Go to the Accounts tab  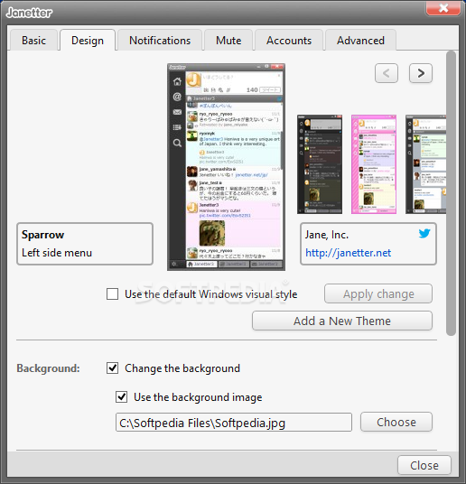289,41
